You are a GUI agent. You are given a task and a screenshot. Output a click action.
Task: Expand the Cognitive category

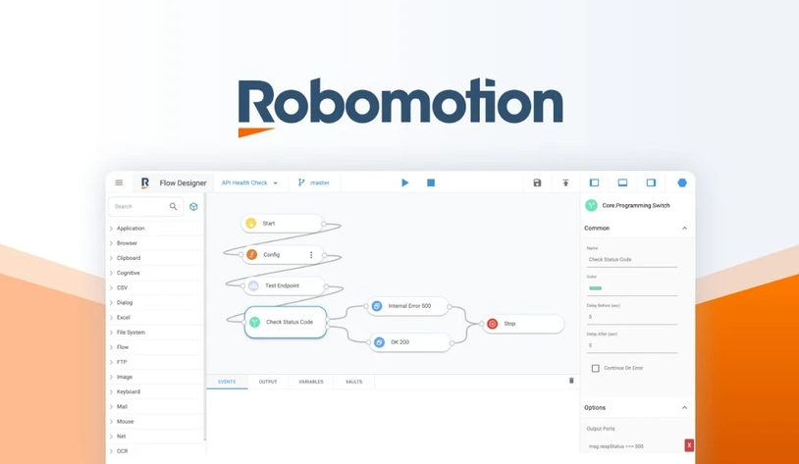[155, 273]
